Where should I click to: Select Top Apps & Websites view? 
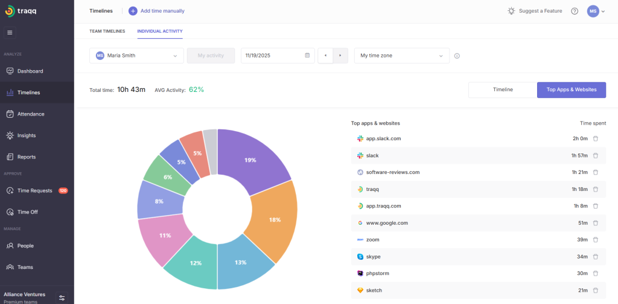(x=571, y=89)
